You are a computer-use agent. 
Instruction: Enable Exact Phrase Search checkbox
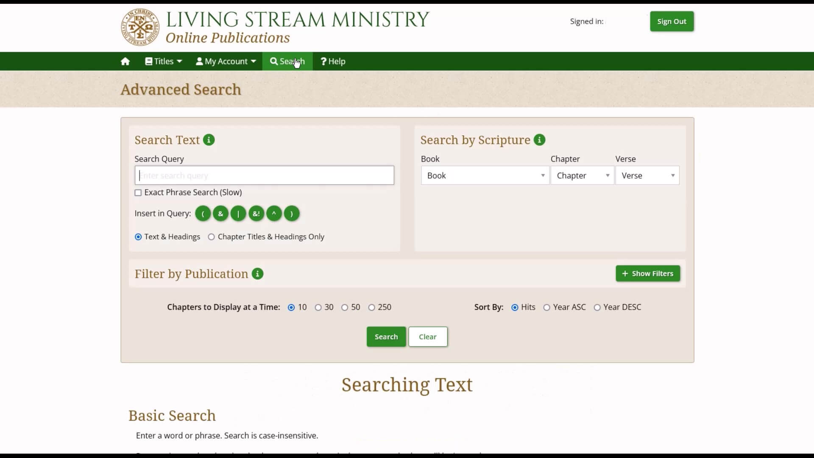[x=137, y=193]
